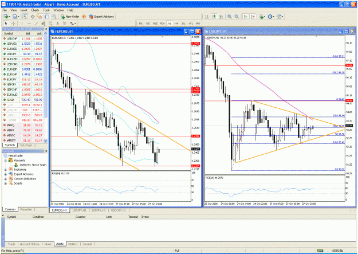The image size is (358, 254).
Task: Expand the Indicators tree node
Action: [6, 170]
